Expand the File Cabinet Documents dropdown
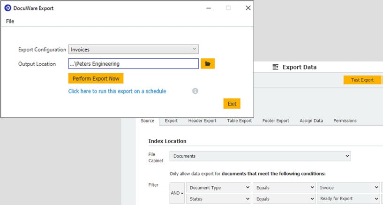The image size is (383, 205). pos(260,156)
